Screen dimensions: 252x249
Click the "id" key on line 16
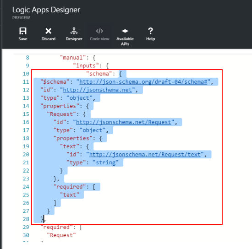point(60,122)
